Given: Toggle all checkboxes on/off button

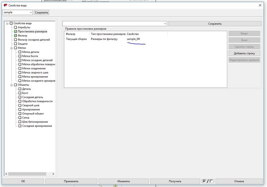Looking at the screenshot, I should coord(208,181).
